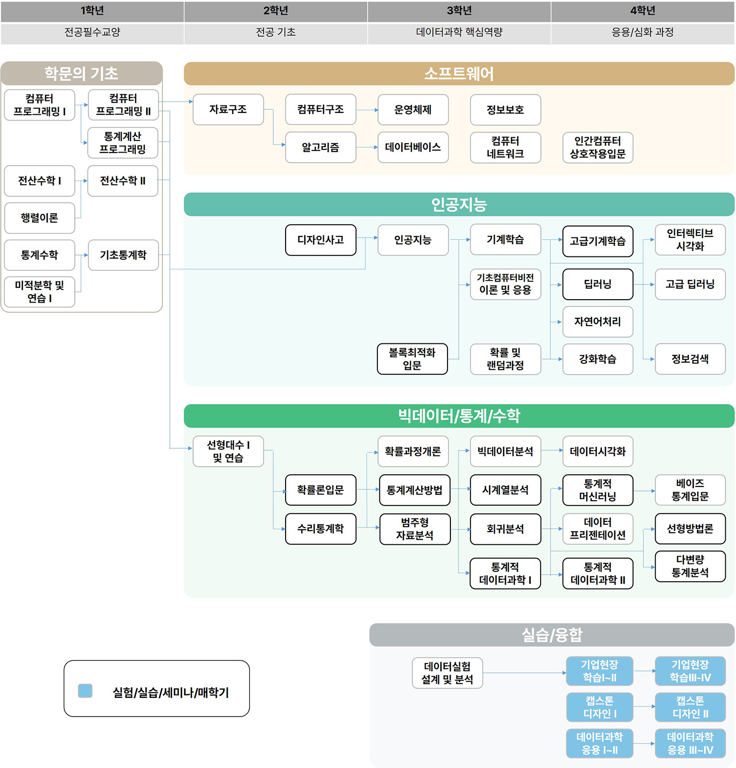
Task: Click the 고급 딥러닝 course box
Action: coord(690,284)
